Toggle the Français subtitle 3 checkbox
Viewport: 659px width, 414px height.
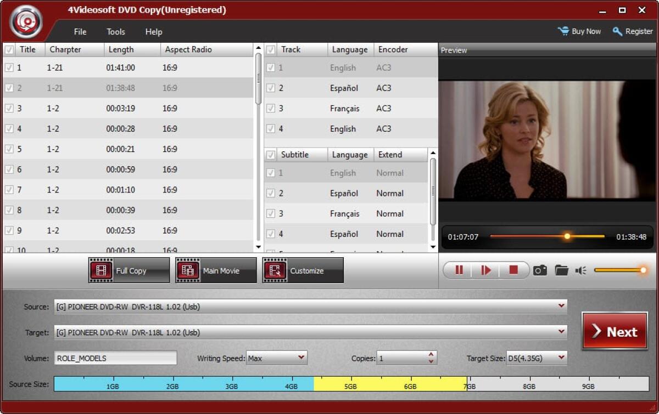tap(271, 214)
